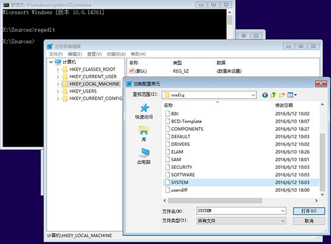This screenshot has width=331, height=244.
Task: Select the BBI file icon
Action: tap(168, 114)
